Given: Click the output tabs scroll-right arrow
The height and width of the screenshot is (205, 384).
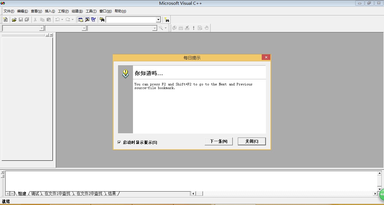Looking at the screenshot, I should [x=12, y=194].
